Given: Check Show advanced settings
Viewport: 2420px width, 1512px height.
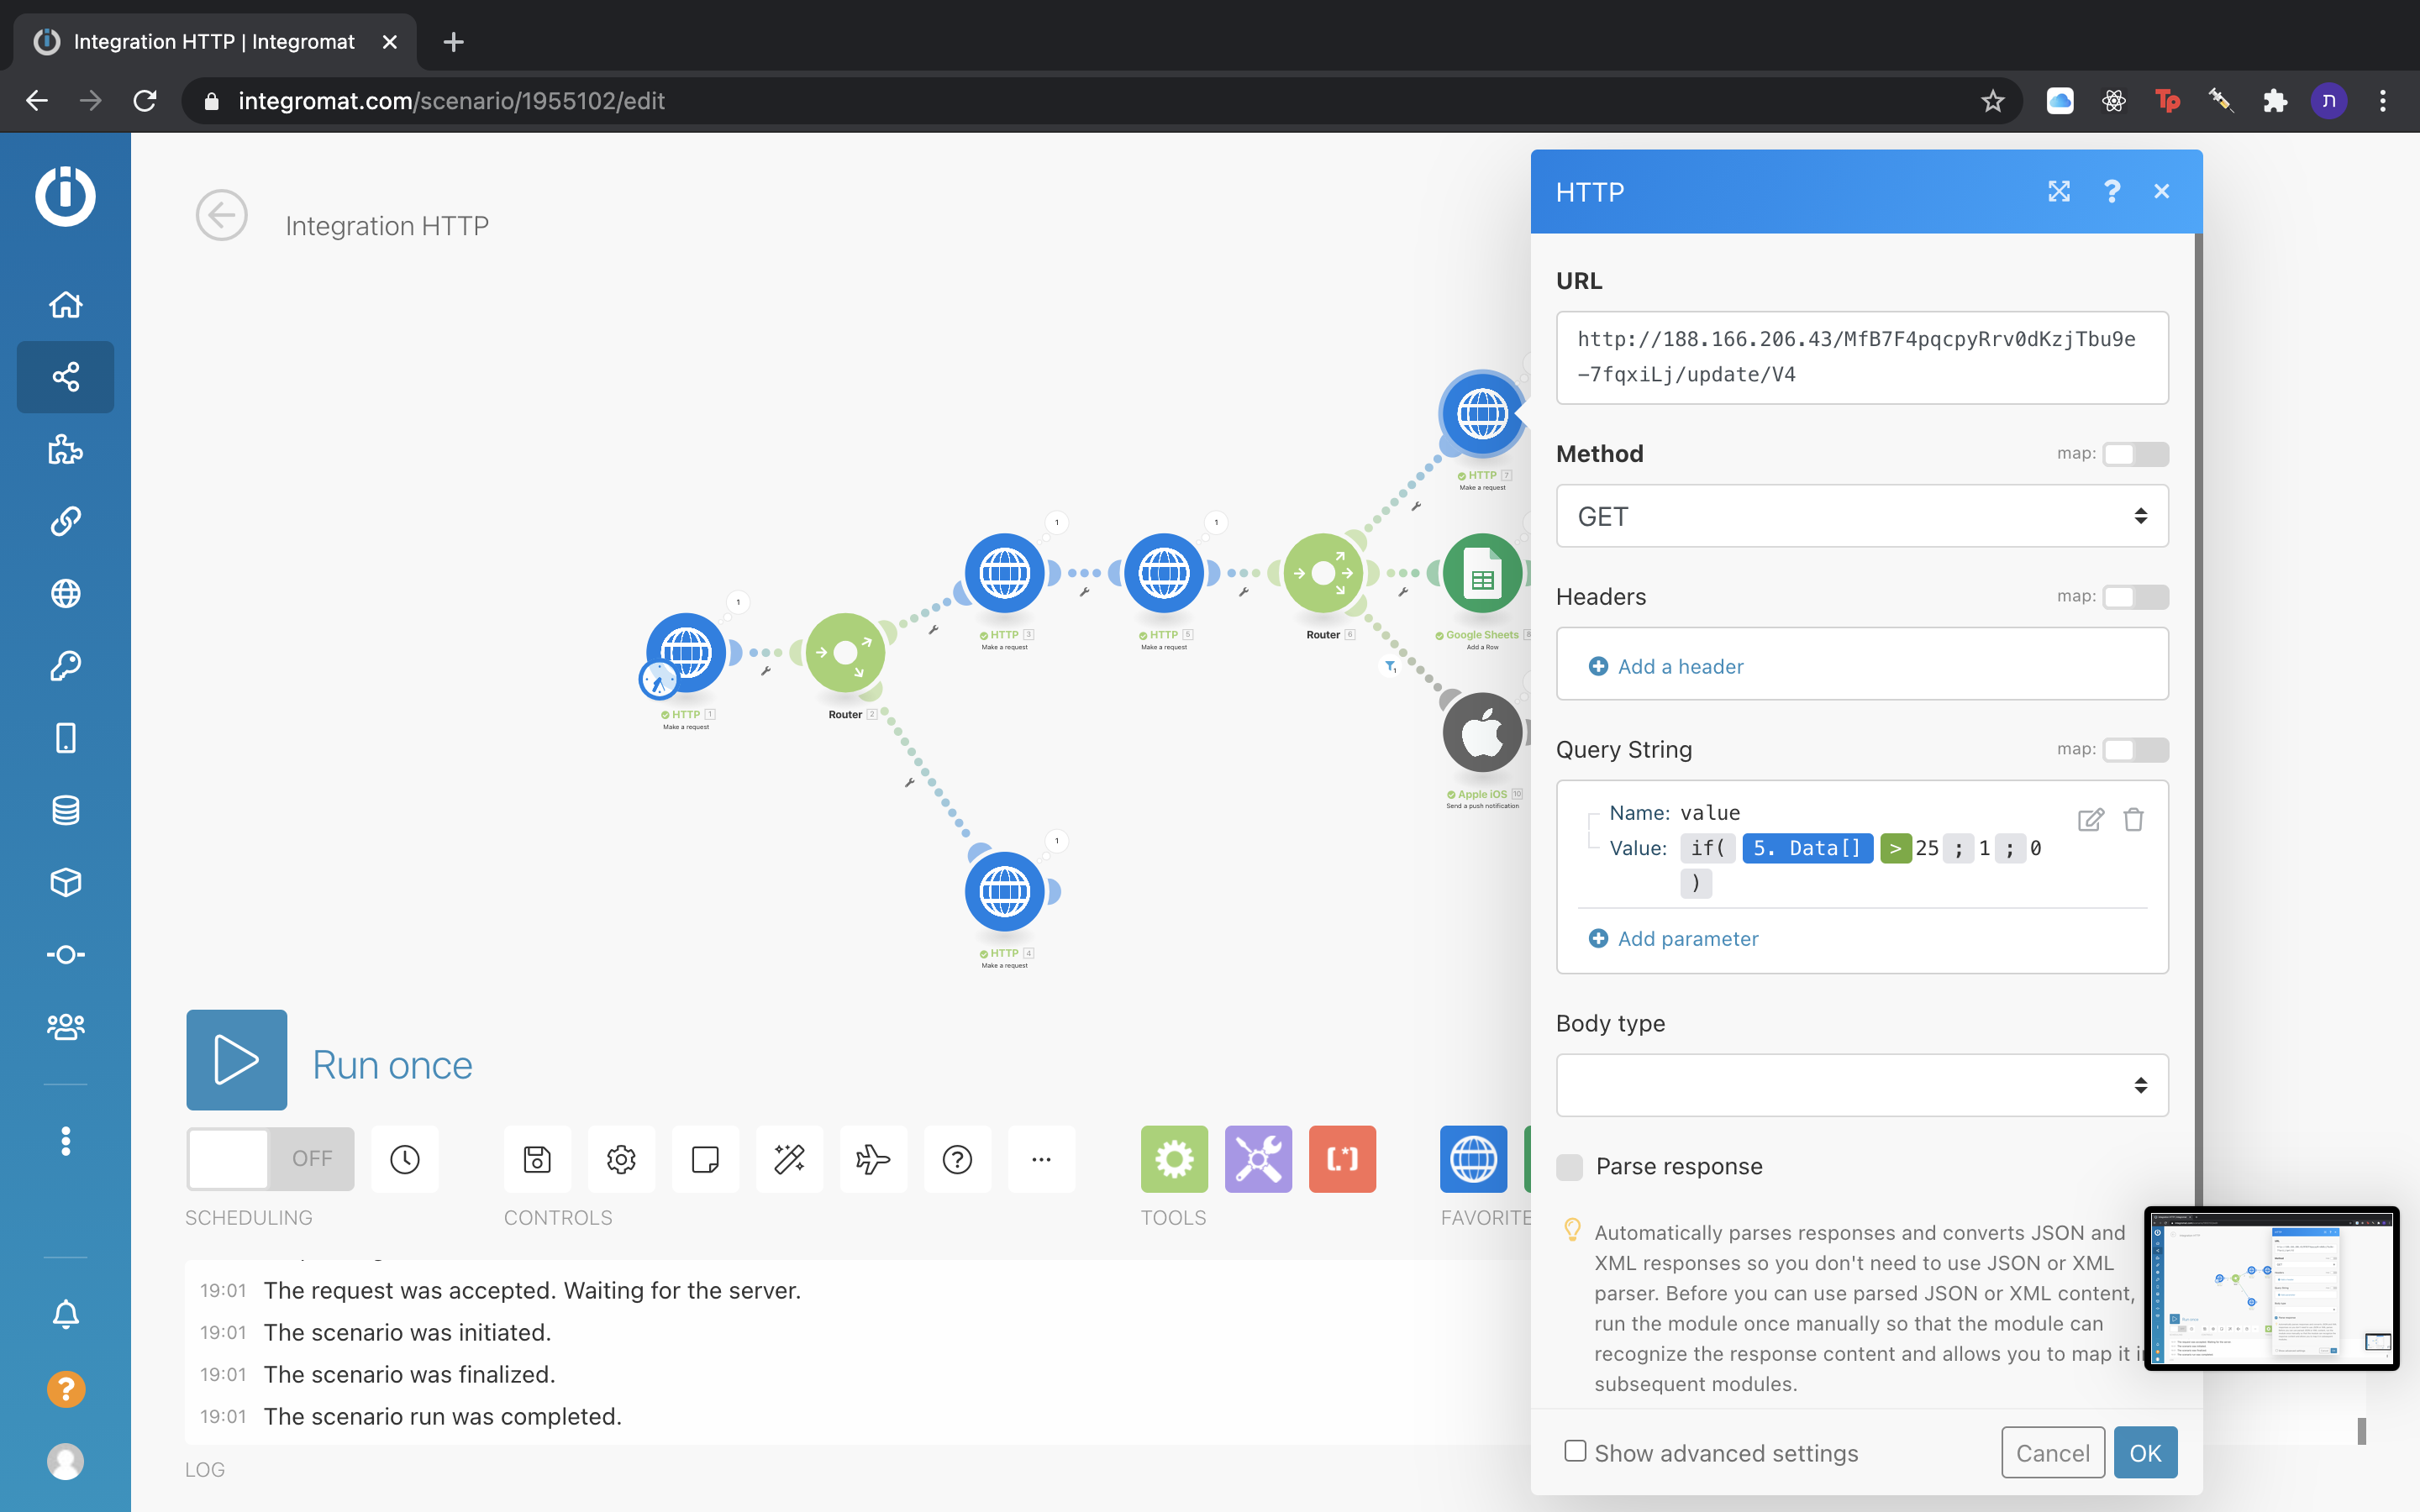Looking at the screenshot, I should click(x=1575, y=1451).
